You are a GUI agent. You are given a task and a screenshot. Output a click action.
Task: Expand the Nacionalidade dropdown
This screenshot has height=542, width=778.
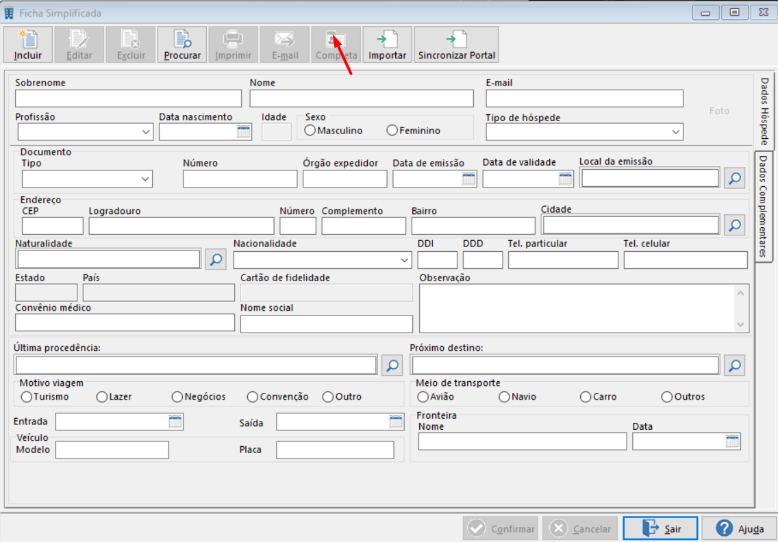click(x=404, y=260)
